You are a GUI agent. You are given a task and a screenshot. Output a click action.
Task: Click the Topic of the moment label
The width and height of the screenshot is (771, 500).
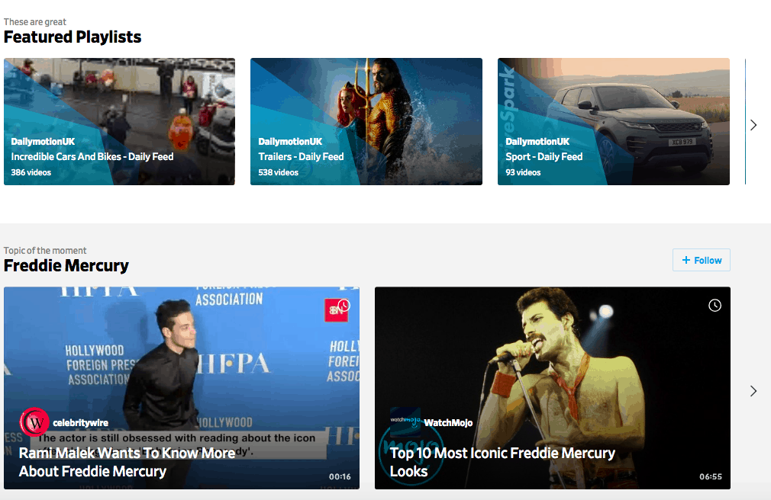(x=45, y=251)
